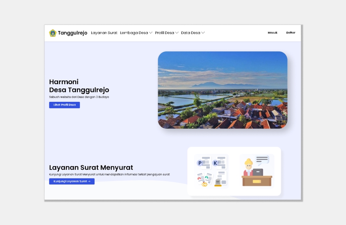Expand the Lembaga Desa dropdown chevron
The width and height of the screenshot is (346, 225).
[151, 33]
